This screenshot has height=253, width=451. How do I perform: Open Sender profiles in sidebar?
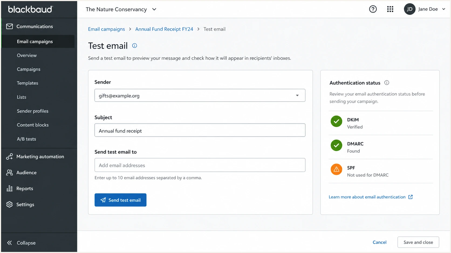(33, 111)
